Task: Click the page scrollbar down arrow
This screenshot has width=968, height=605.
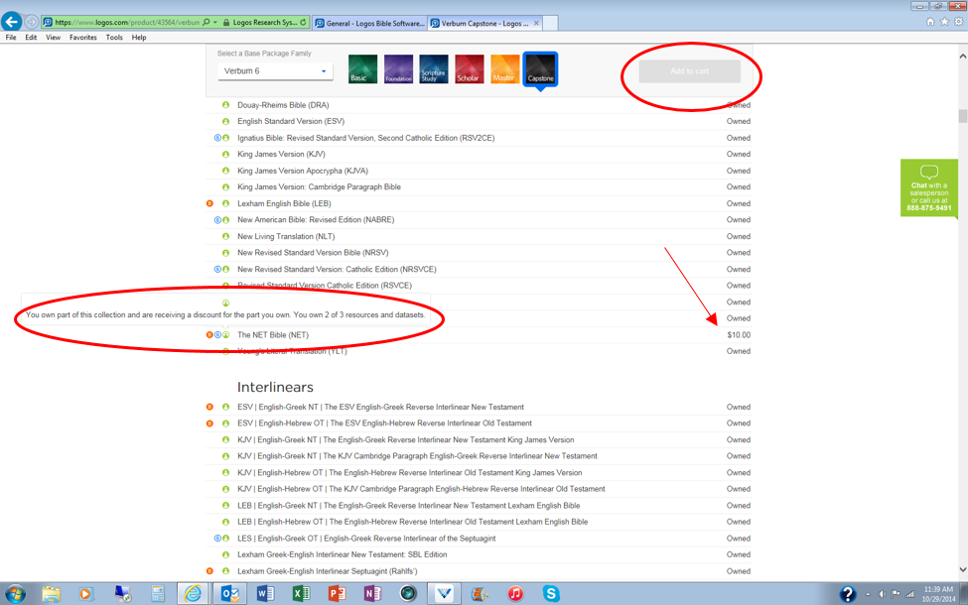Action: (962, 570)
